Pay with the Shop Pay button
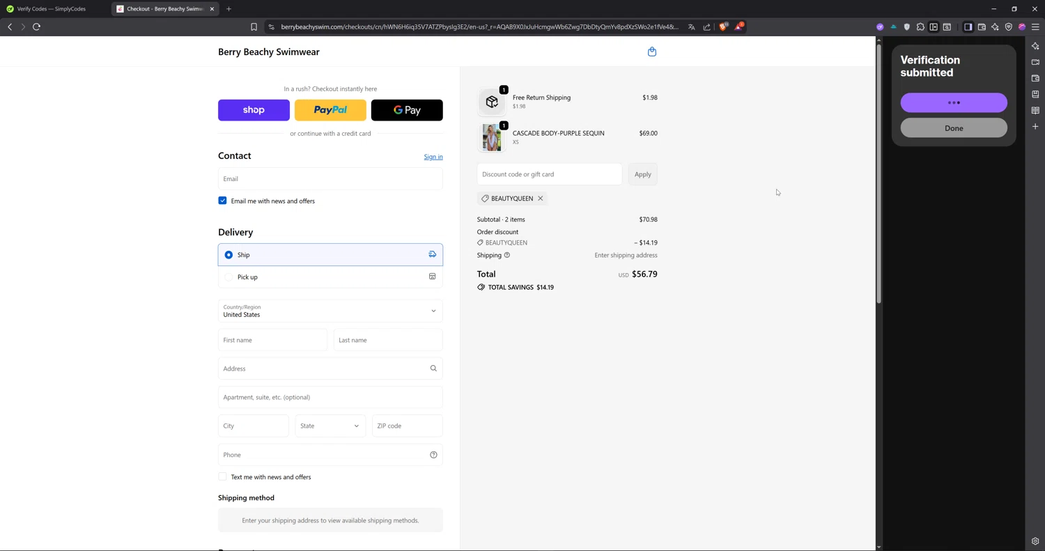The width and height of the screenshot is (1045, 551). pos(254,110)
